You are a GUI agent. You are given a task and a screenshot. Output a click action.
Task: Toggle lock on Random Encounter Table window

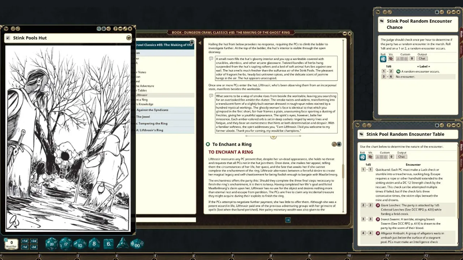pyautogui.click(x=437, y=125)
